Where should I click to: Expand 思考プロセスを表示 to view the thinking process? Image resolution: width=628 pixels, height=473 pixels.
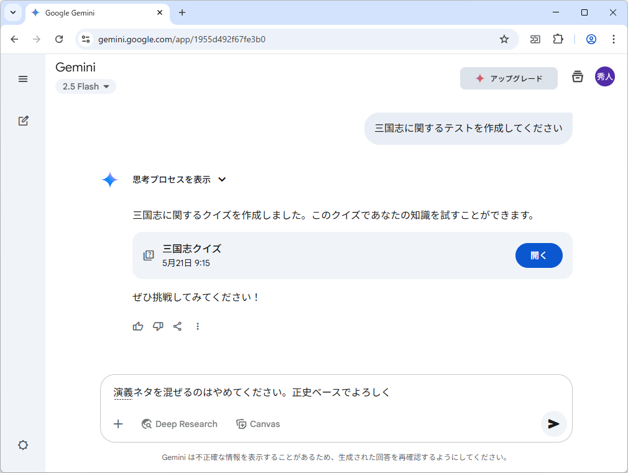coord(177,179)
